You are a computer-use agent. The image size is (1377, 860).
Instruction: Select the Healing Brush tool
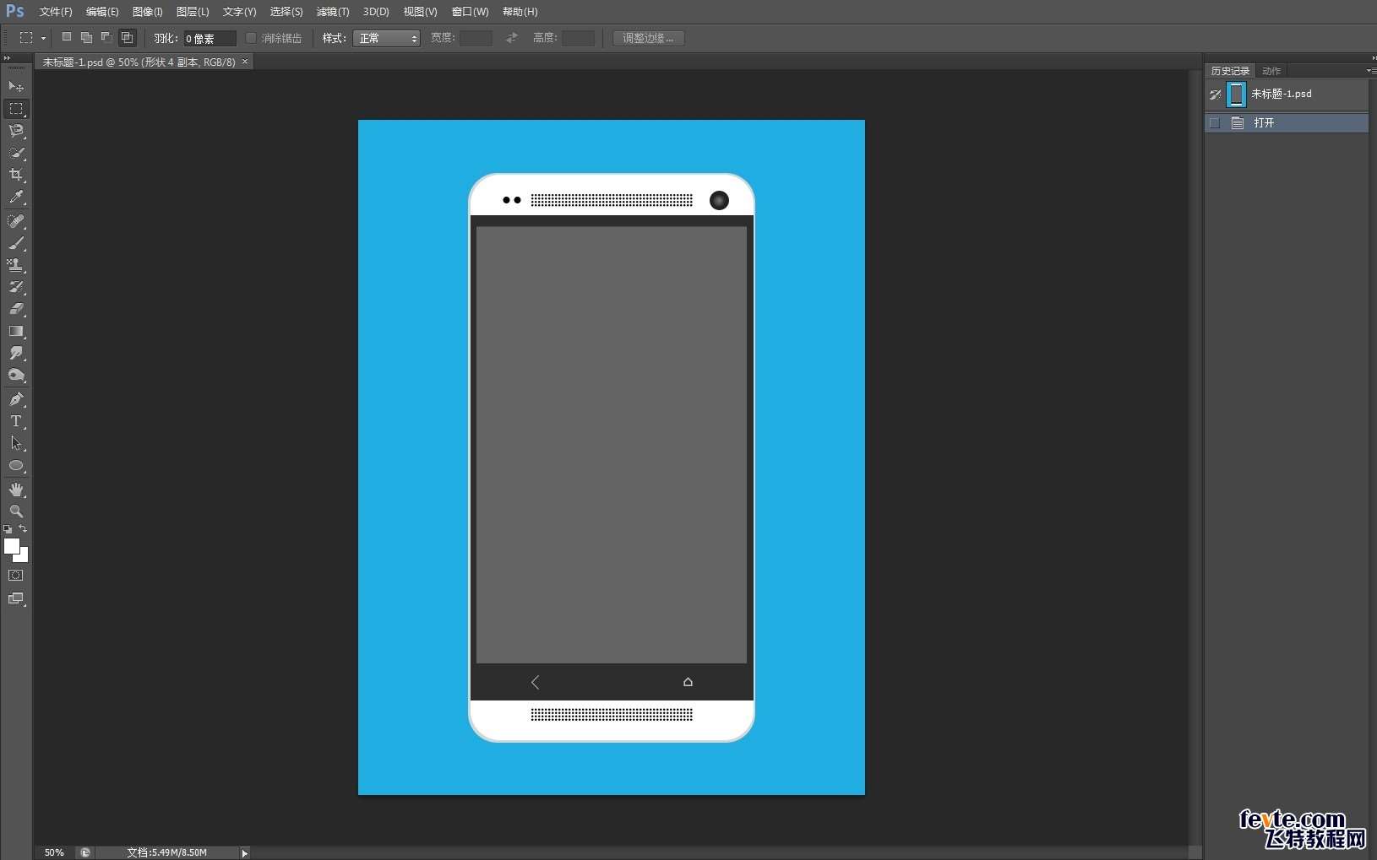[x=16, y=221]
